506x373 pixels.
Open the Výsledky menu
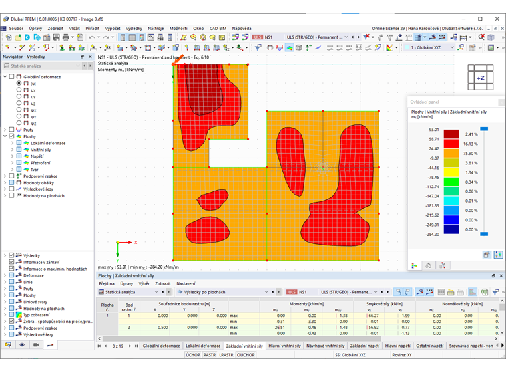coord(134,29)
